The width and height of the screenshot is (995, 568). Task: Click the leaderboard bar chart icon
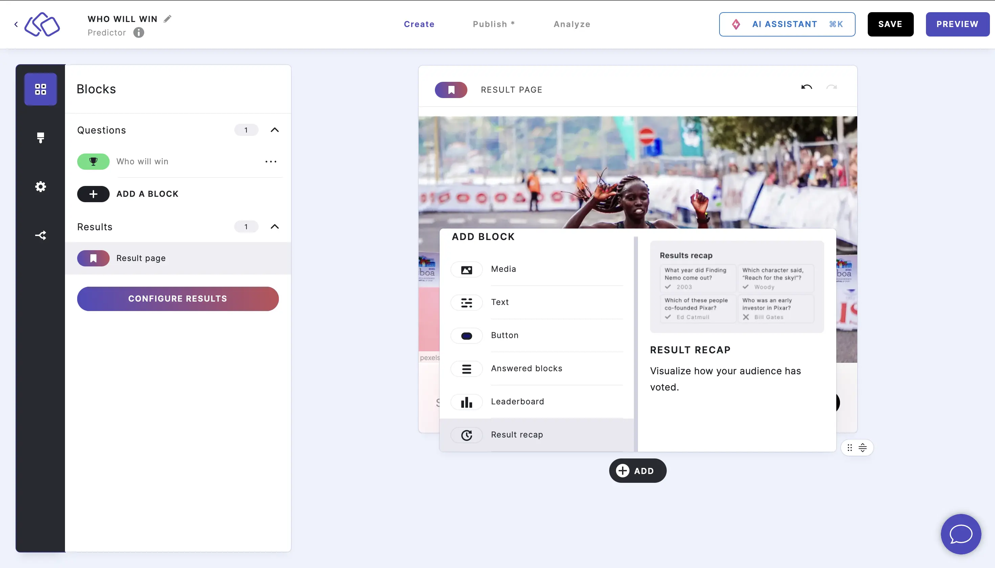pos(467,401)
